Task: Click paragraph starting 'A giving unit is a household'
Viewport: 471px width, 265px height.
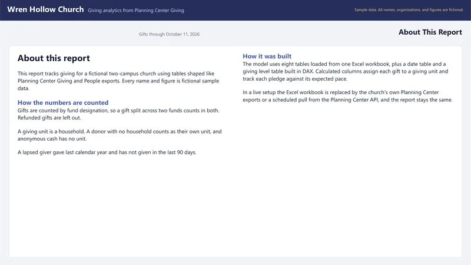Action: pyautogui.click(x=120, y=135)
